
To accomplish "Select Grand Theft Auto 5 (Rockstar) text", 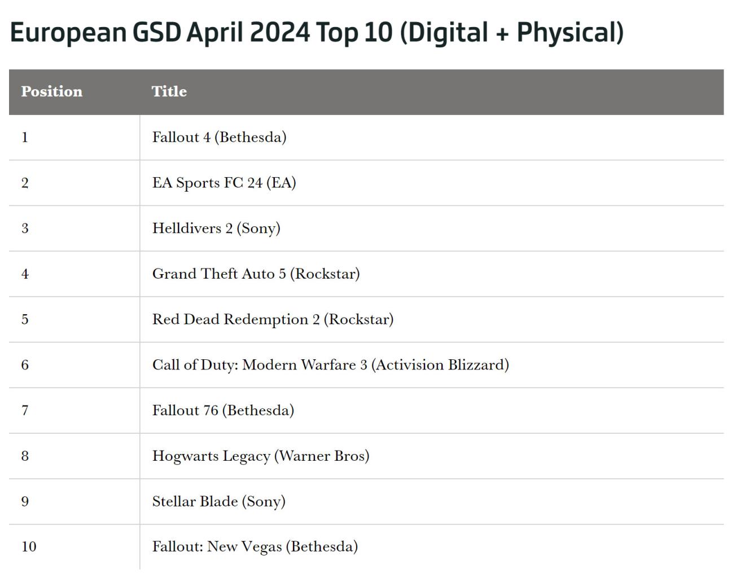I will [x=256, y=274].
